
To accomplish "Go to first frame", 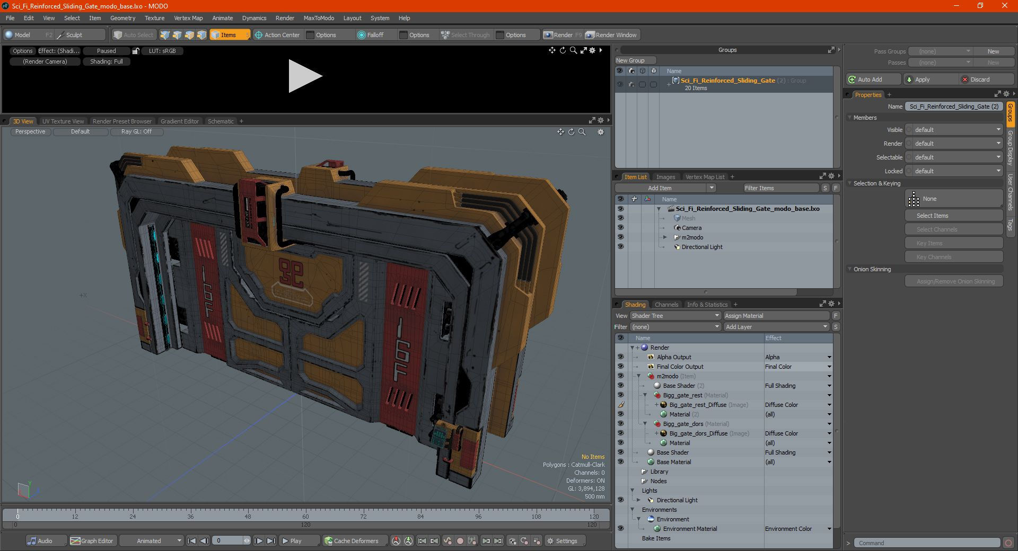I will tap(191, 541).
